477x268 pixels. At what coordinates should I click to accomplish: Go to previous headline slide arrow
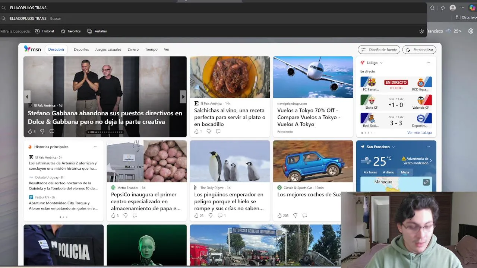point(27,97)
